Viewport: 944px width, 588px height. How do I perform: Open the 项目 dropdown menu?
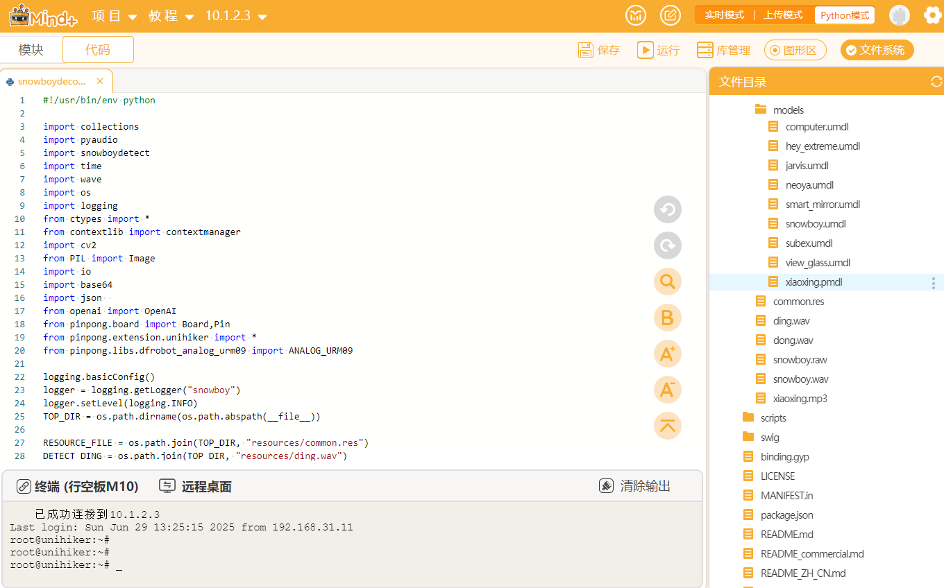click(x=115, y=16)
